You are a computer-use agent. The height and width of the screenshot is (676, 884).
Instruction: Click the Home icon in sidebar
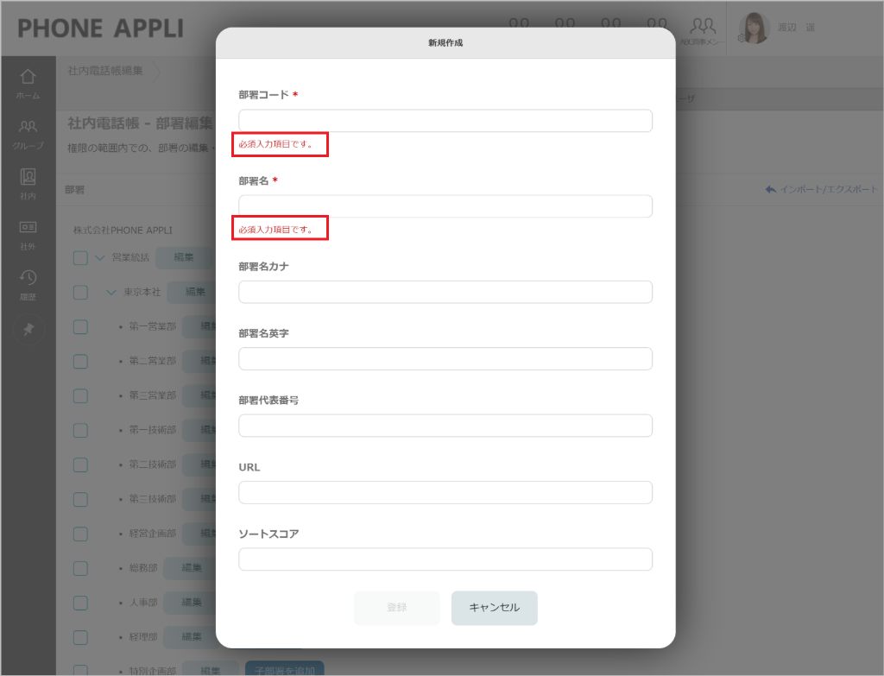[28, 79]
